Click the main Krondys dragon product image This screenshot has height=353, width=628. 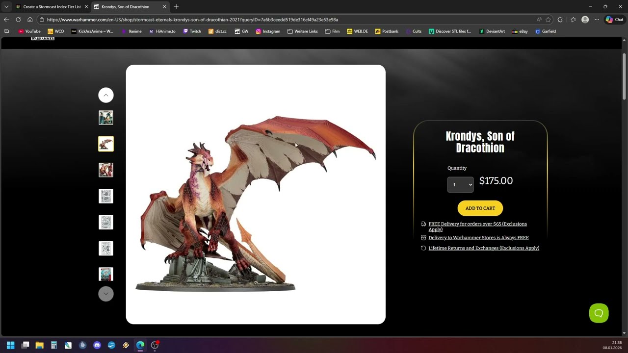coord(256,195)
